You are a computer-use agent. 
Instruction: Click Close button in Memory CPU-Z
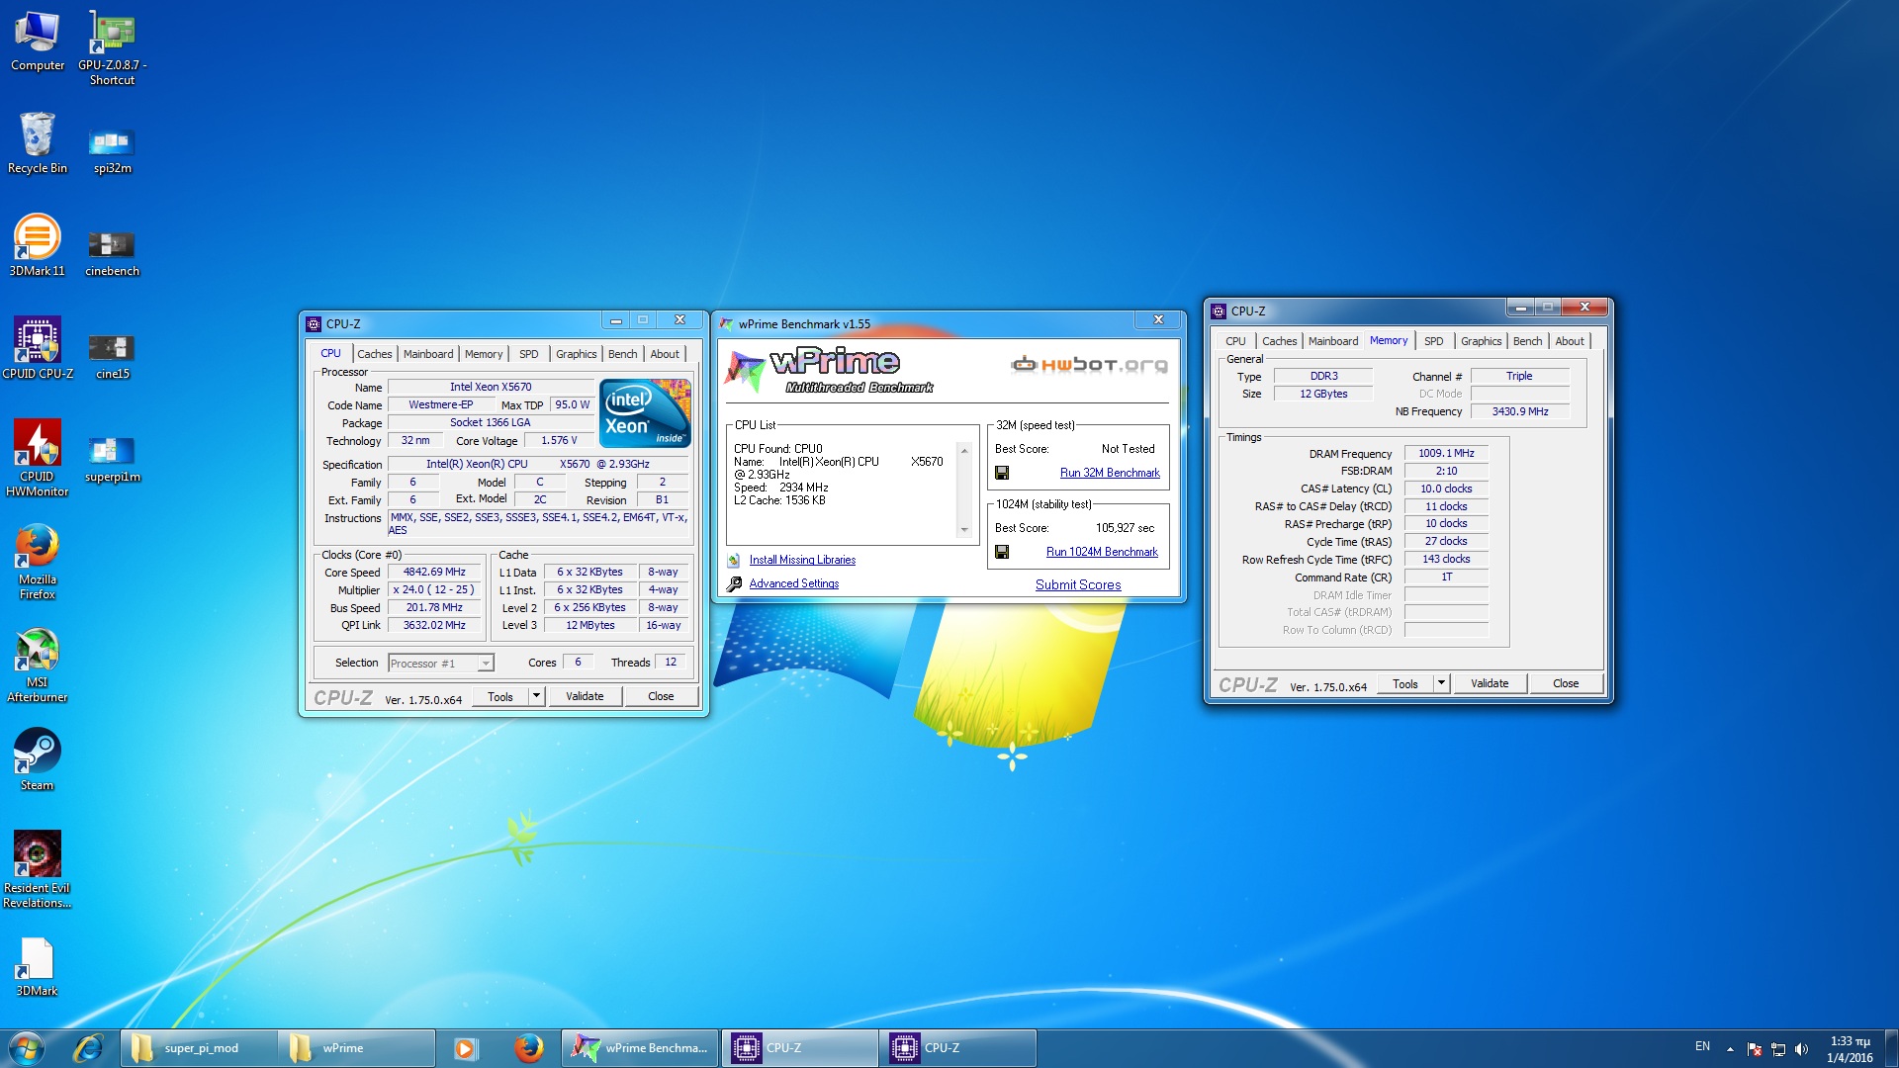coord(1566,683)
